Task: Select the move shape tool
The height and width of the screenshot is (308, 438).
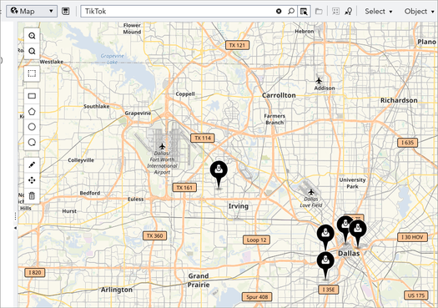Action: tap(32, 180)
